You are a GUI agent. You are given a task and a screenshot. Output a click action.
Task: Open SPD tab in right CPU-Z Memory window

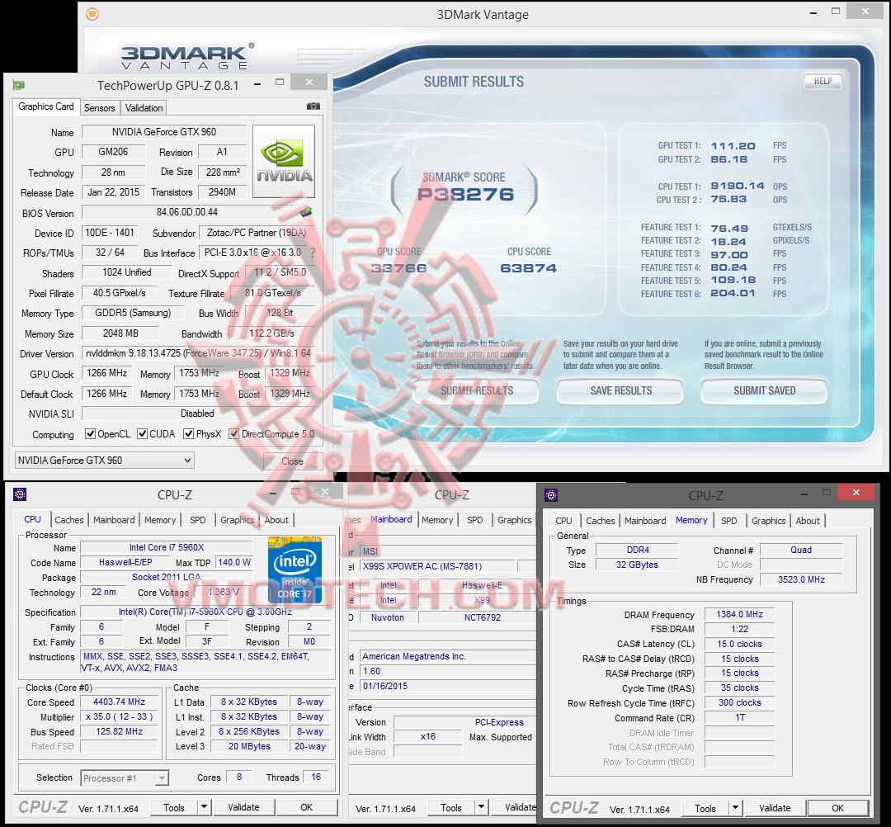729,521
